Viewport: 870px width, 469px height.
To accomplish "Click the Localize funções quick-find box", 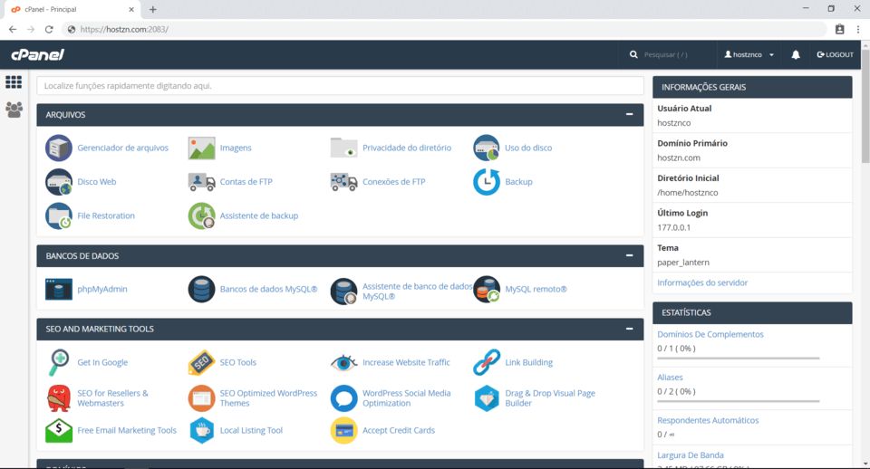I will pyautogui.click(x=340, y=86).
